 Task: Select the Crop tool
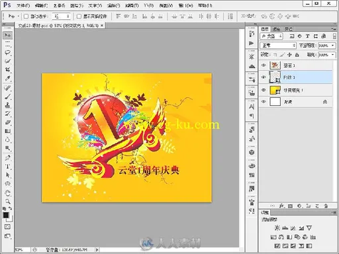click(7, 69)
